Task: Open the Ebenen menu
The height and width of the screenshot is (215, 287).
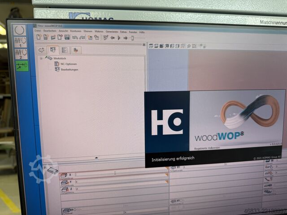Action: [x=88, y=31]
